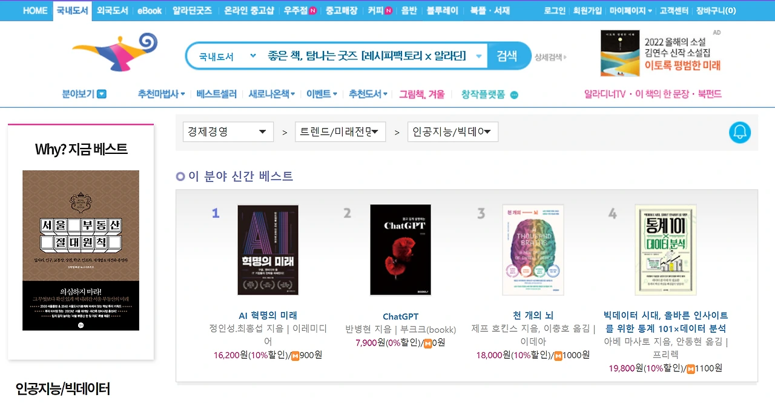Open search category dropdown 국내도서
Screen dimensions: 775x403
[228, 56]
